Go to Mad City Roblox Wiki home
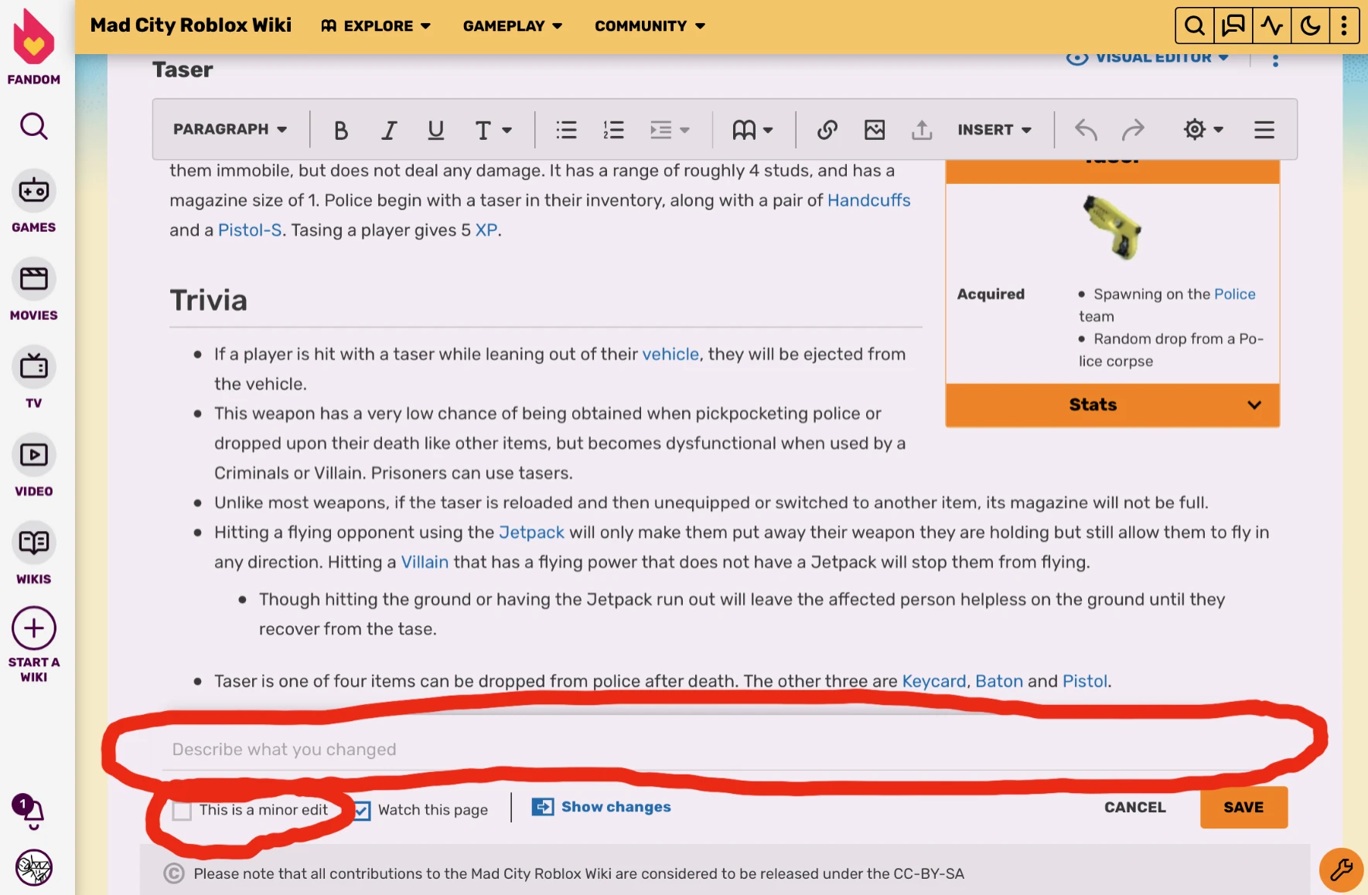The image size is (1368, 895). click(191, 26)
